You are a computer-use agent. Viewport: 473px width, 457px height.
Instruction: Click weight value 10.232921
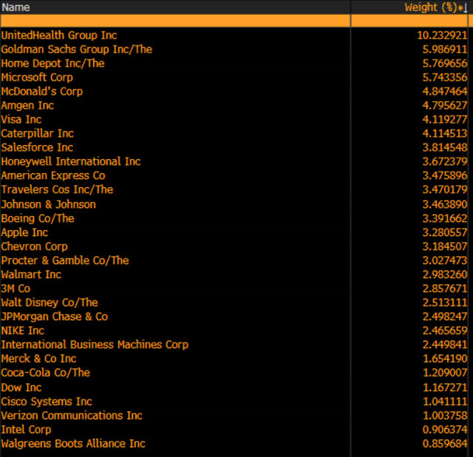[442, 35]
